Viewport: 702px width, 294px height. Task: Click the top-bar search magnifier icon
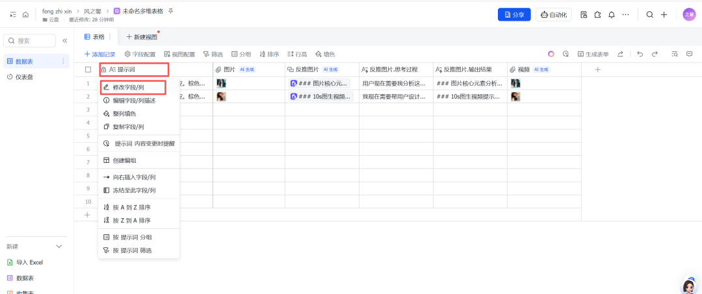[649, 14]
